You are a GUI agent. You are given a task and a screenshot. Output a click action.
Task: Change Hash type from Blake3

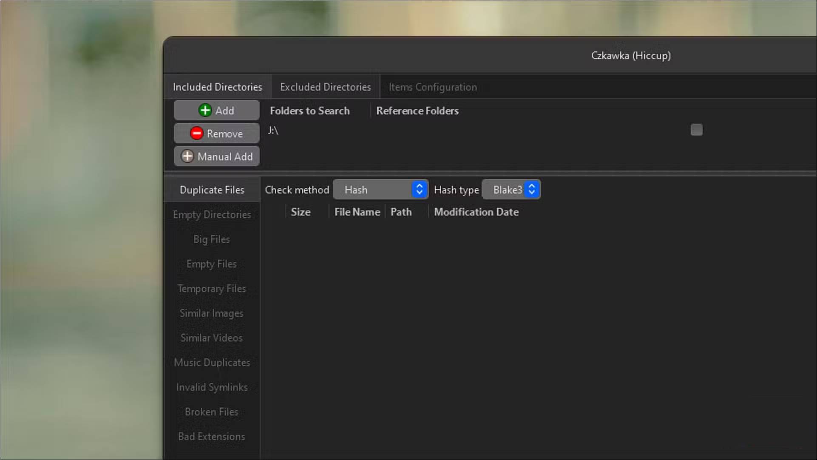click(x=508, y=189)
